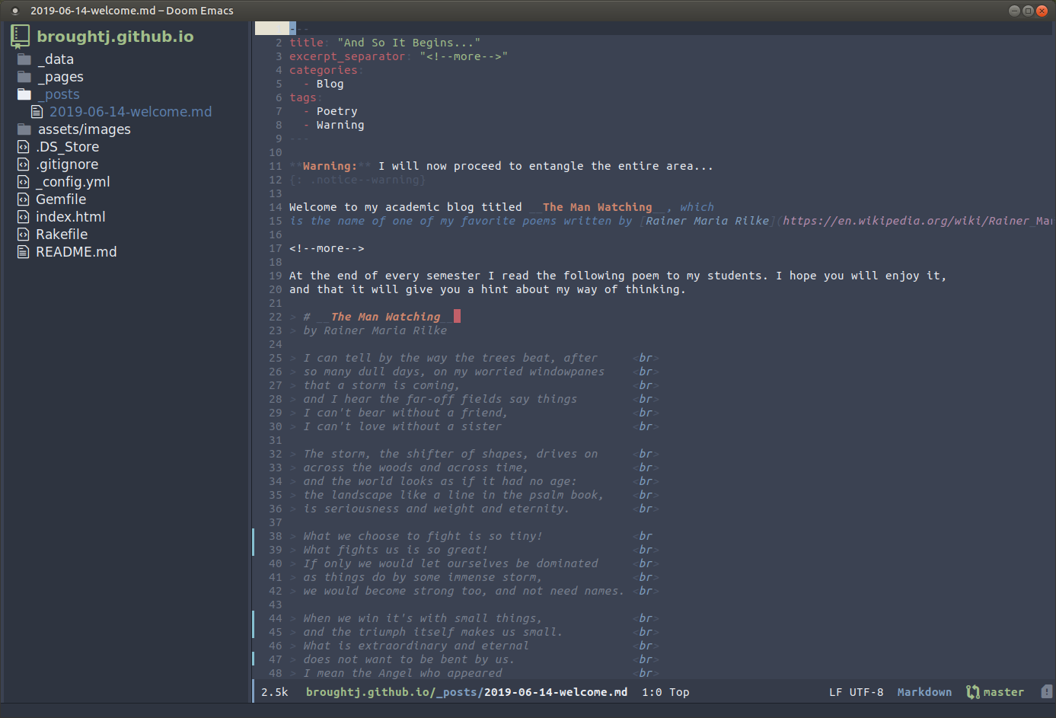Open the _config.yml file
This screenshot has height=718, width=1056.
pyautogui.click(x=73, y=182)
